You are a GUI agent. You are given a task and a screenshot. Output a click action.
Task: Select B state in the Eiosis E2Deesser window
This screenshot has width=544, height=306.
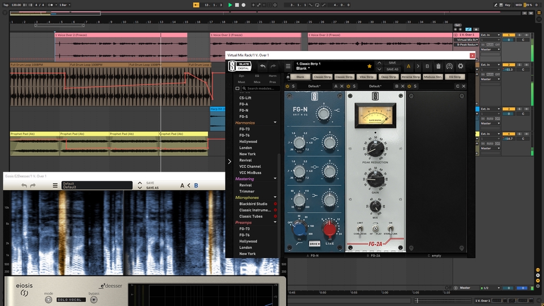(196, 186)
